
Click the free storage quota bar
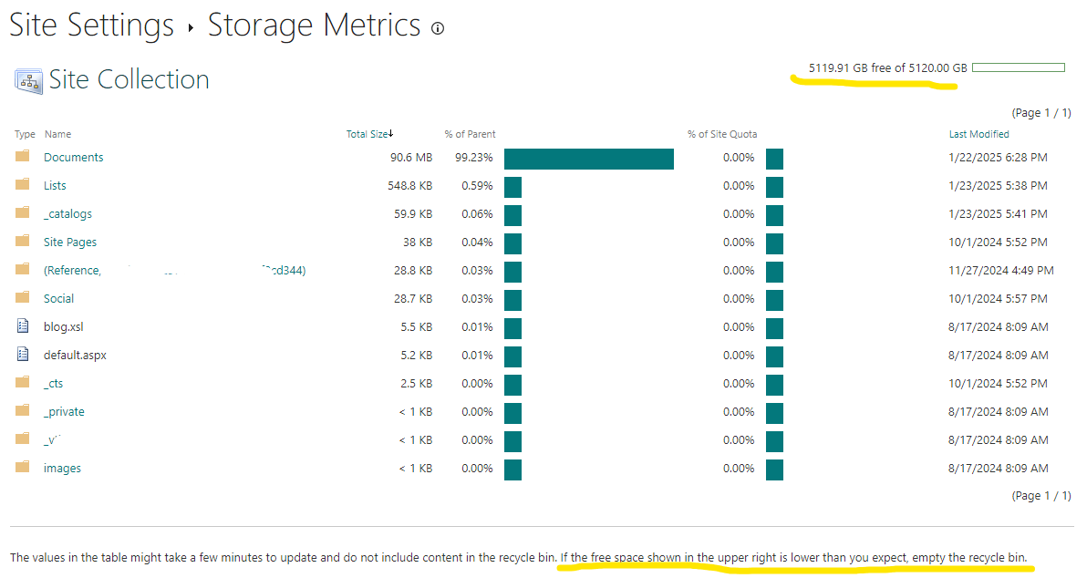pyautogui.click(x=1019, y=67)
